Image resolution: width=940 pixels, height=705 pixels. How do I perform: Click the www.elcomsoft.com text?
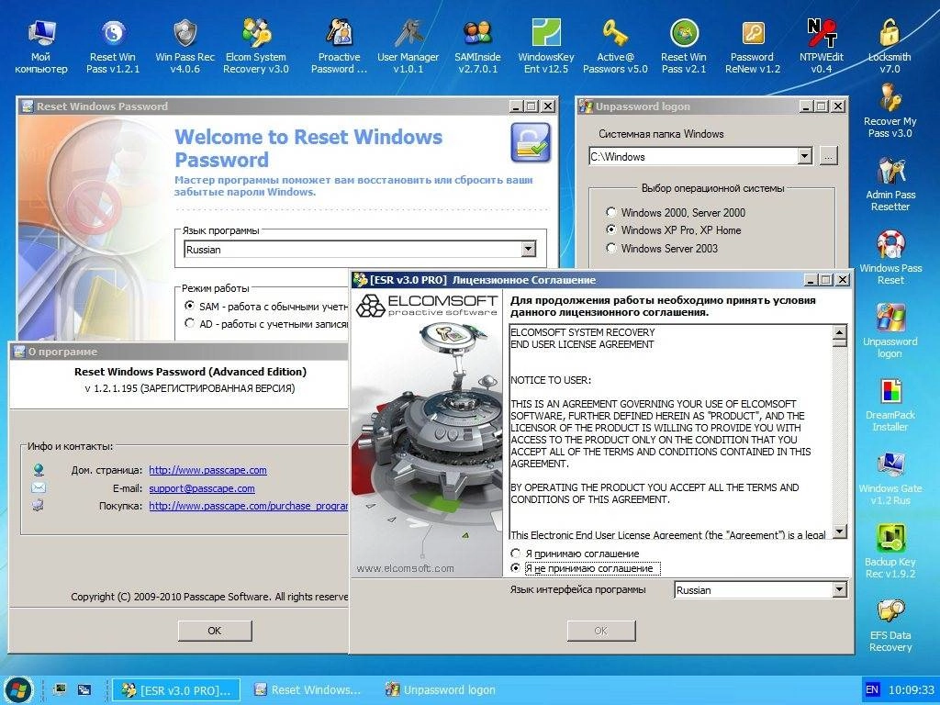[x=405, y=568]
